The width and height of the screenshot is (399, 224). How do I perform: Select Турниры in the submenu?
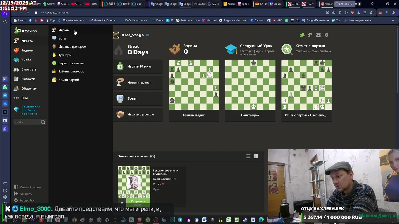pyautogui.click(x=65, y=55)
